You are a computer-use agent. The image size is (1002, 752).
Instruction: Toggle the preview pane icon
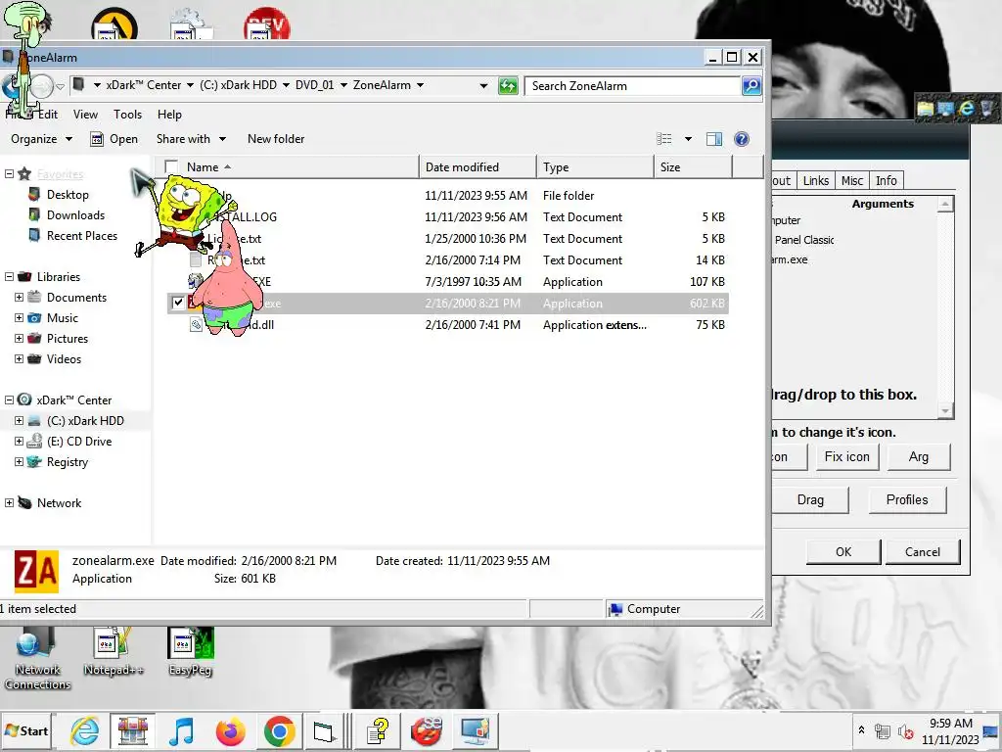click(x=713, y=139)
